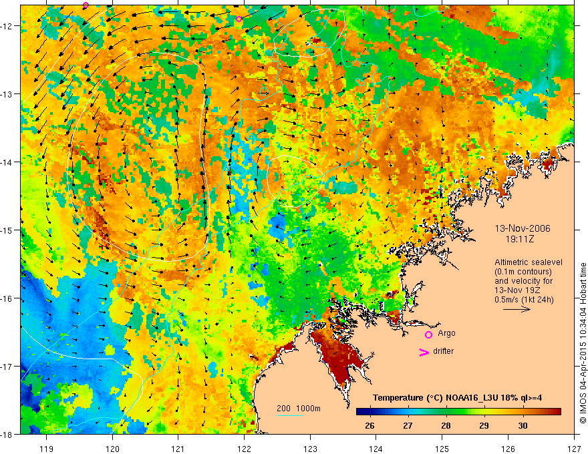
Task: Click the text 'Altimetric sealevel'
Action: pos(529,262)
